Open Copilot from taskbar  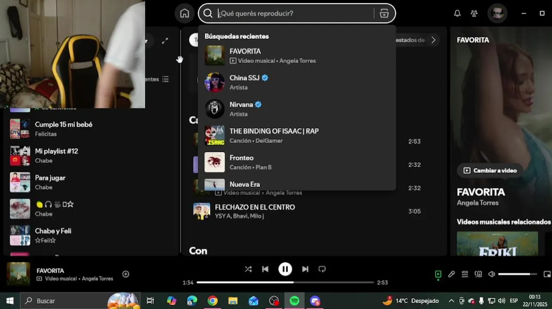[x=172, y=301]
